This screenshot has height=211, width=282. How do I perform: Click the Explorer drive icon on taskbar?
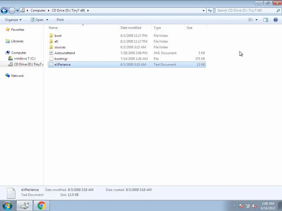point(25,206)
